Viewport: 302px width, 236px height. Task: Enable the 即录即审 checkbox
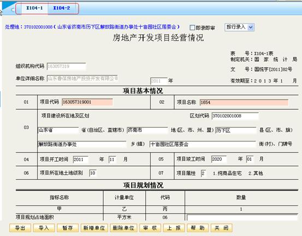point(192,28)
